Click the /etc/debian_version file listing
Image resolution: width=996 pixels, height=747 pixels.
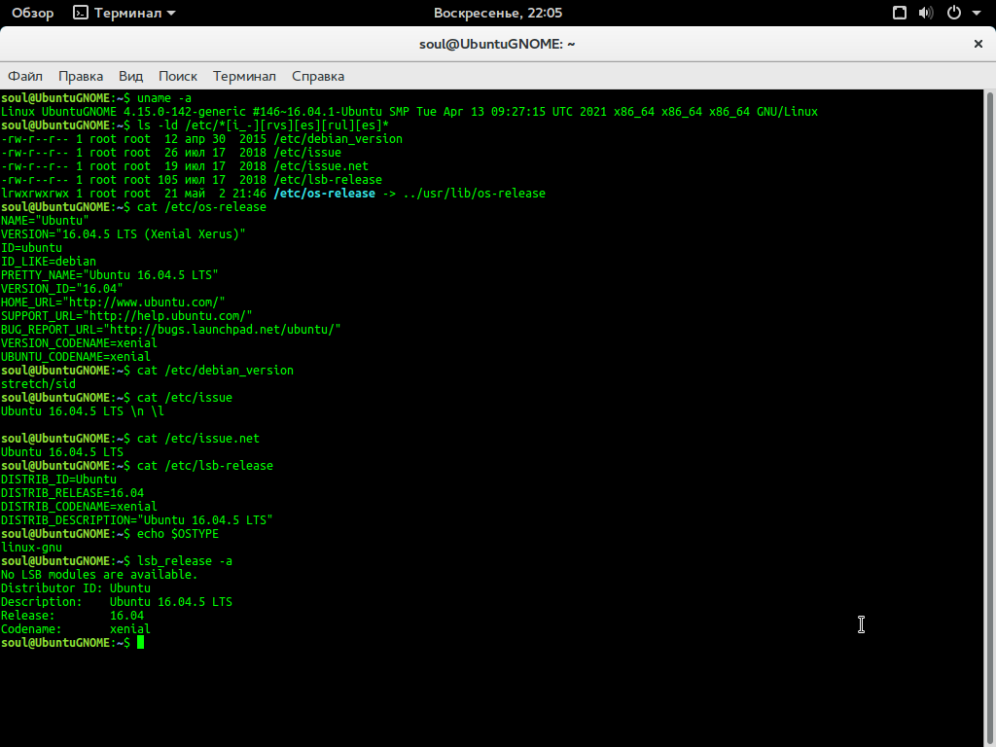[338, 139]
